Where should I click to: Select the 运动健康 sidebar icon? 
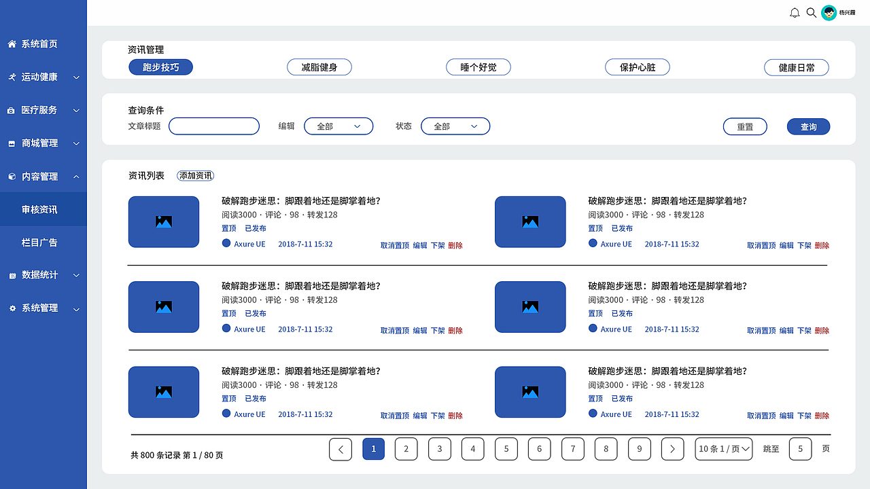[x=11, y=77]
